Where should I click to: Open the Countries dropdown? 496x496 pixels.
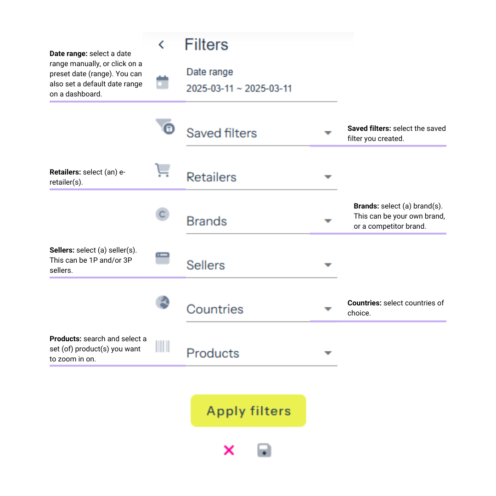(327, 309)
